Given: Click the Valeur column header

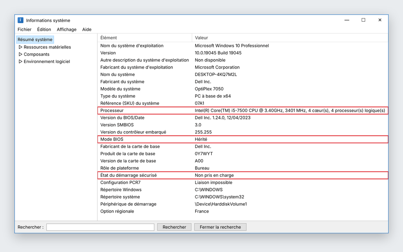Looking at the screenshot, I should (x=290, y=37).
